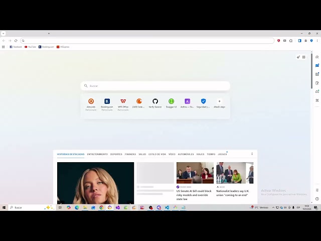The image size is (321, 241).
Task: Open the sidebar tools icon
Action: 317,100
